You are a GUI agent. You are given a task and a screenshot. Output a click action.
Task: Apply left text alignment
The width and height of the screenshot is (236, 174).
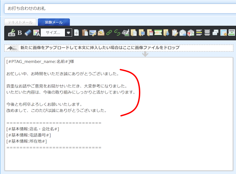[199, 33]
